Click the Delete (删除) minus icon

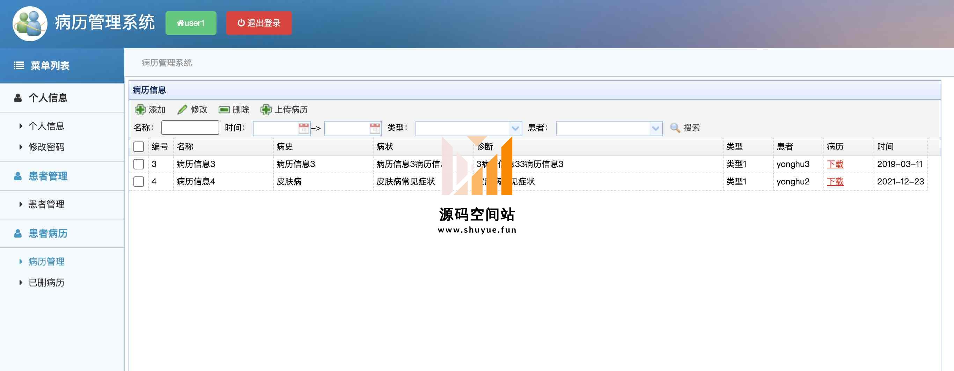tap(224, 110)
